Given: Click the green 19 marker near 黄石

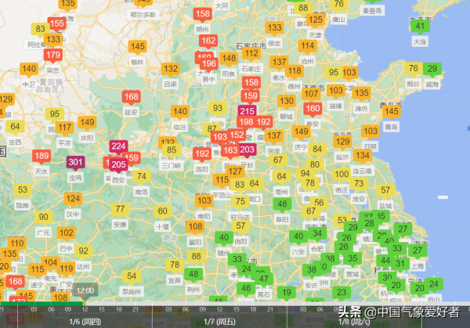Looking at the screenshot, I should point(287,292).
